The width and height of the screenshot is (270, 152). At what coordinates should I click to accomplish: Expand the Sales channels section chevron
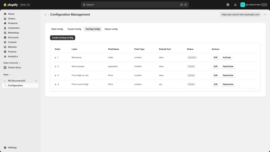pos(20,63)
